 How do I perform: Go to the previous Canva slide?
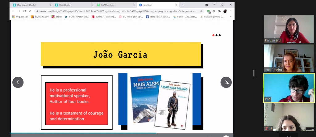click(18, 82)
